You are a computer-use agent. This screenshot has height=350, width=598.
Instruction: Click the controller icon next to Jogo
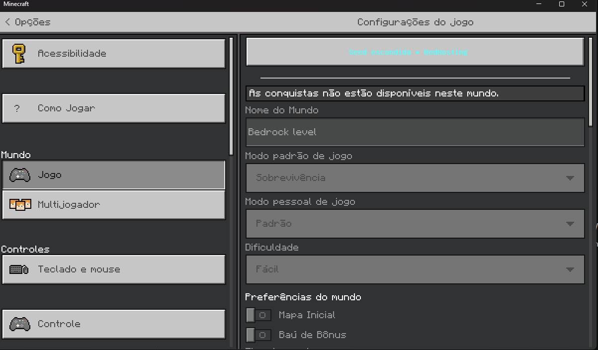tap(19, 175)
